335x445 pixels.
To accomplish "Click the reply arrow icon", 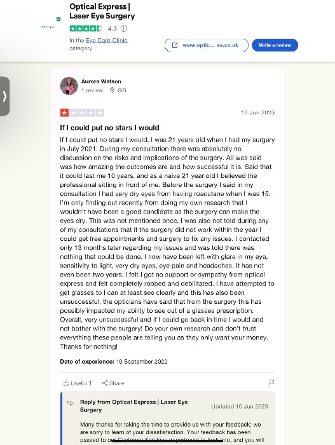I will click(70, 402).
